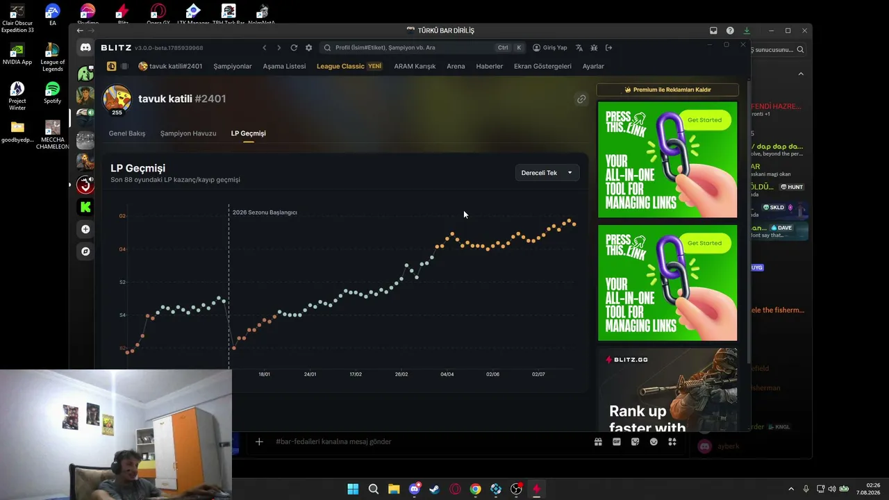889x500 pixels.
Task: Click the Discord search magnifier icon
Action: pos(800,50)
